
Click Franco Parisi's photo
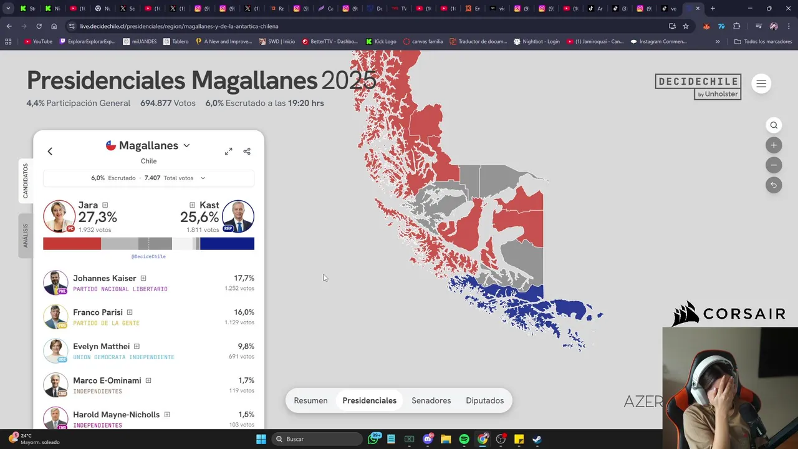(55, 317)
